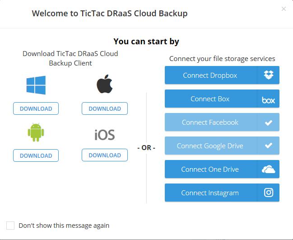Select the Connect Facebook button
293x240 pixels.
coord(222,122)
